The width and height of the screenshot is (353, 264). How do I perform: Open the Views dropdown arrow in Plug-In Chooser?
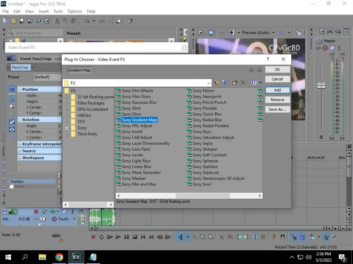click(261, 82)
